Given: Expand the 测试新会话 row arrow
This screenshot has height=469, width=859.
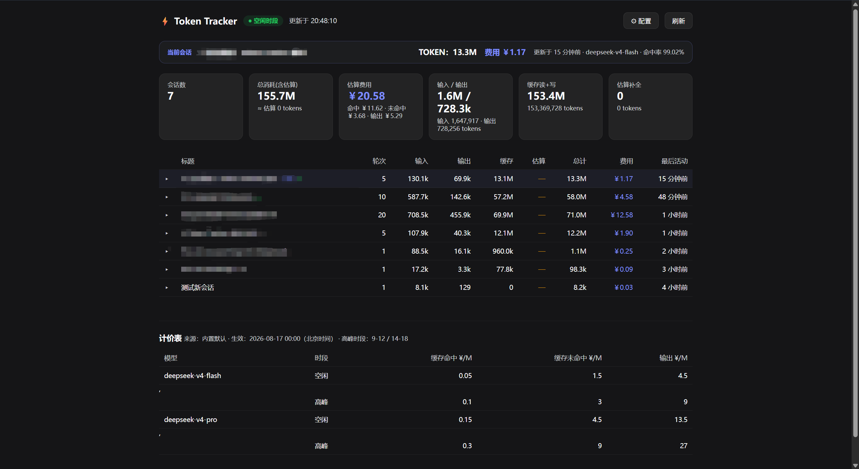Looking at the screenshot, I should (167, 288).
